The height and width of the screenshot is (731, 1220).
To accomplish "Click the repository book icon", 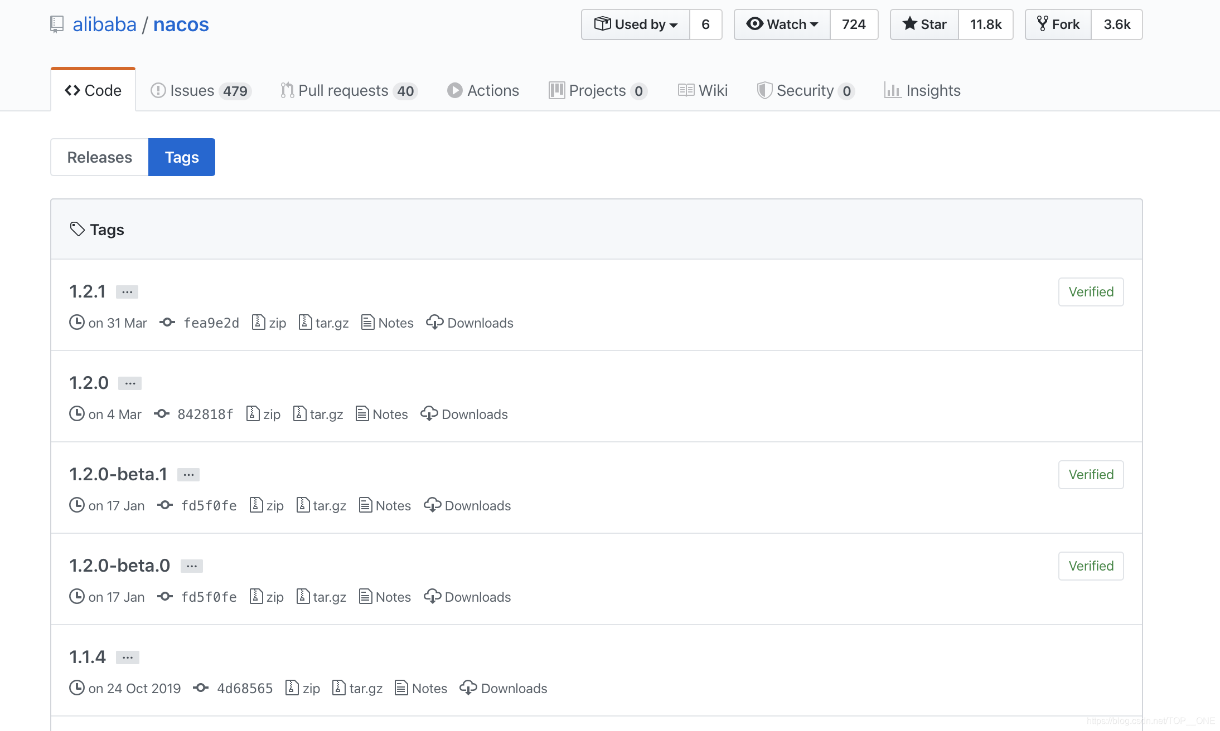I will 57,24.
